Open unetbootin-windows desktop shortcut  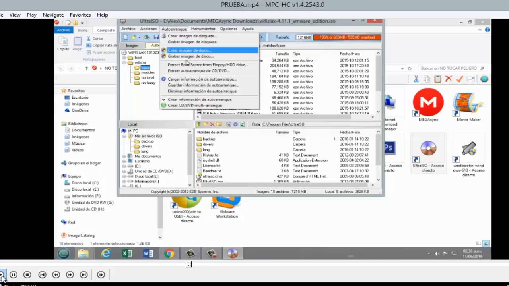coord(469,159)
